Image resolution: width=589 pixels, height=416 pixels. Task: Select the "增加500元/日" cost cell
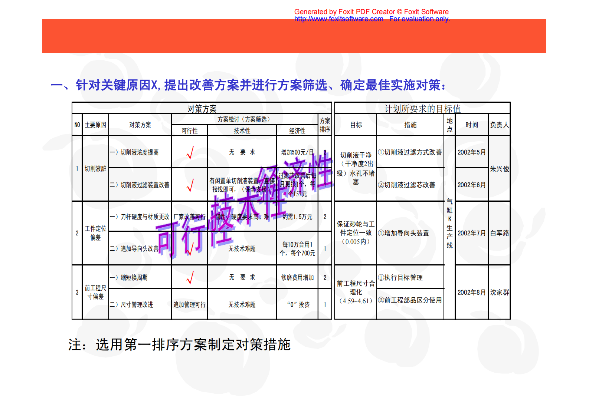tap(297, 152)
